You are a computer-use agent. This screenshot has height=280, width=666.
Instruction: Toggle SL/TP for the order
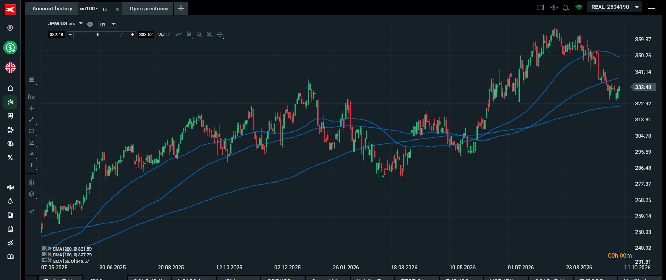tap(164, 34)
